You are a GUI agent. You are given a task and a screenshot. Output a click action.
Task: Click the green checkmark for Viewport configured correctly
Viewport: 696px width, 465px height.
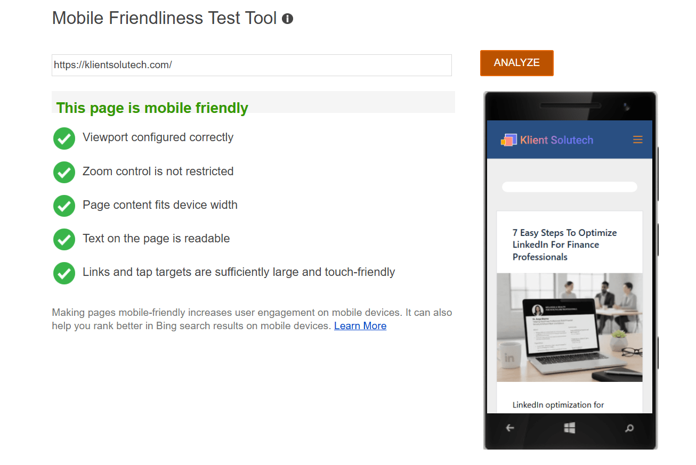[64, 138]
